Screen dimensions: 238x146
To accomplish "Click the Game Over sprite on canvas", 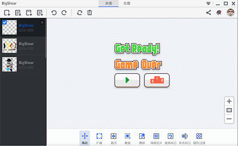I will (x=138, y=64).
